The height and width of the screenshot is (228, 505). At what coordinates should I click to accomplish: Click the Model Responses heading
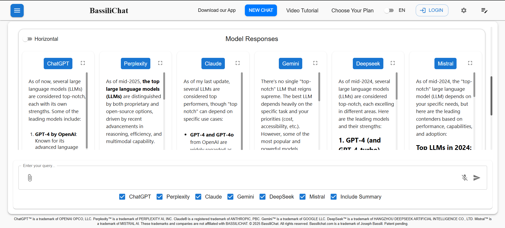(252, 39)
